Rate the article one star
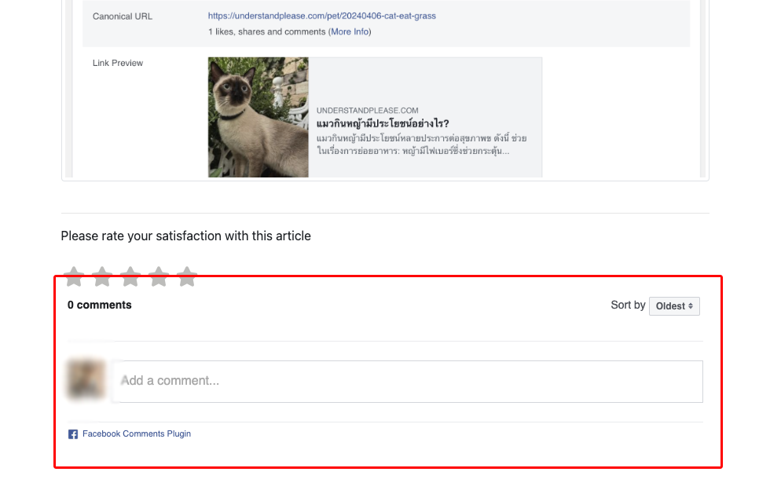The width and height of the screenshot is (759, 490). tap(74, 276)
